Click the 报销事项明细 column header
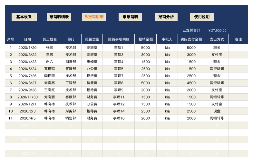Image resolution: width=253 pixels, height=162 pixels. [x=119, y=39]
